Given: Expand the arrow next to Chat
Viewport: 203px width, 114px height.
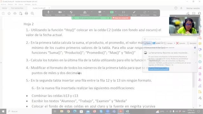Looking at the screenshot, I should tap(104, 12).
